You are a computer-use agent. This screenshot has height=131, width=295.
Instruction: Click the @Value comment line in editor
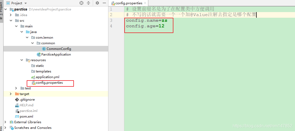click(191, 14)
